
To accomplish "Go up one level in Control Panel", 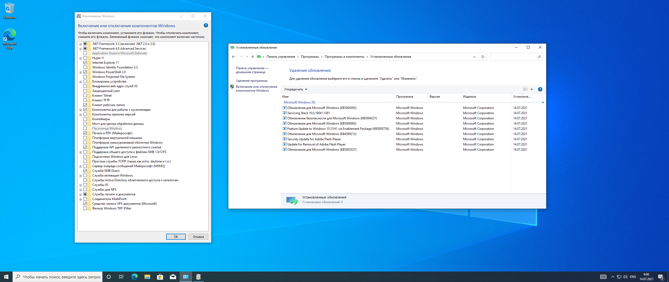I will (252, 57).
